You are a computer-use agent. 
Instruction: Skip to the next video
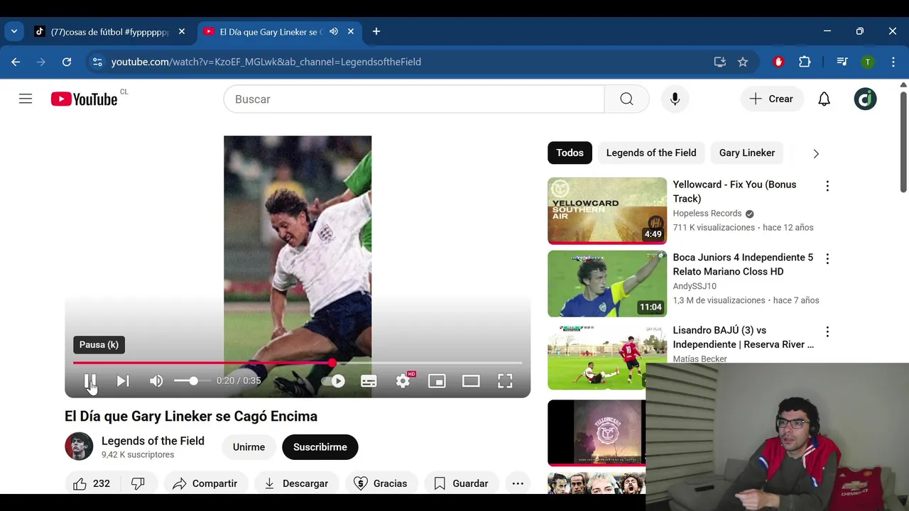(x=123, y=381)
